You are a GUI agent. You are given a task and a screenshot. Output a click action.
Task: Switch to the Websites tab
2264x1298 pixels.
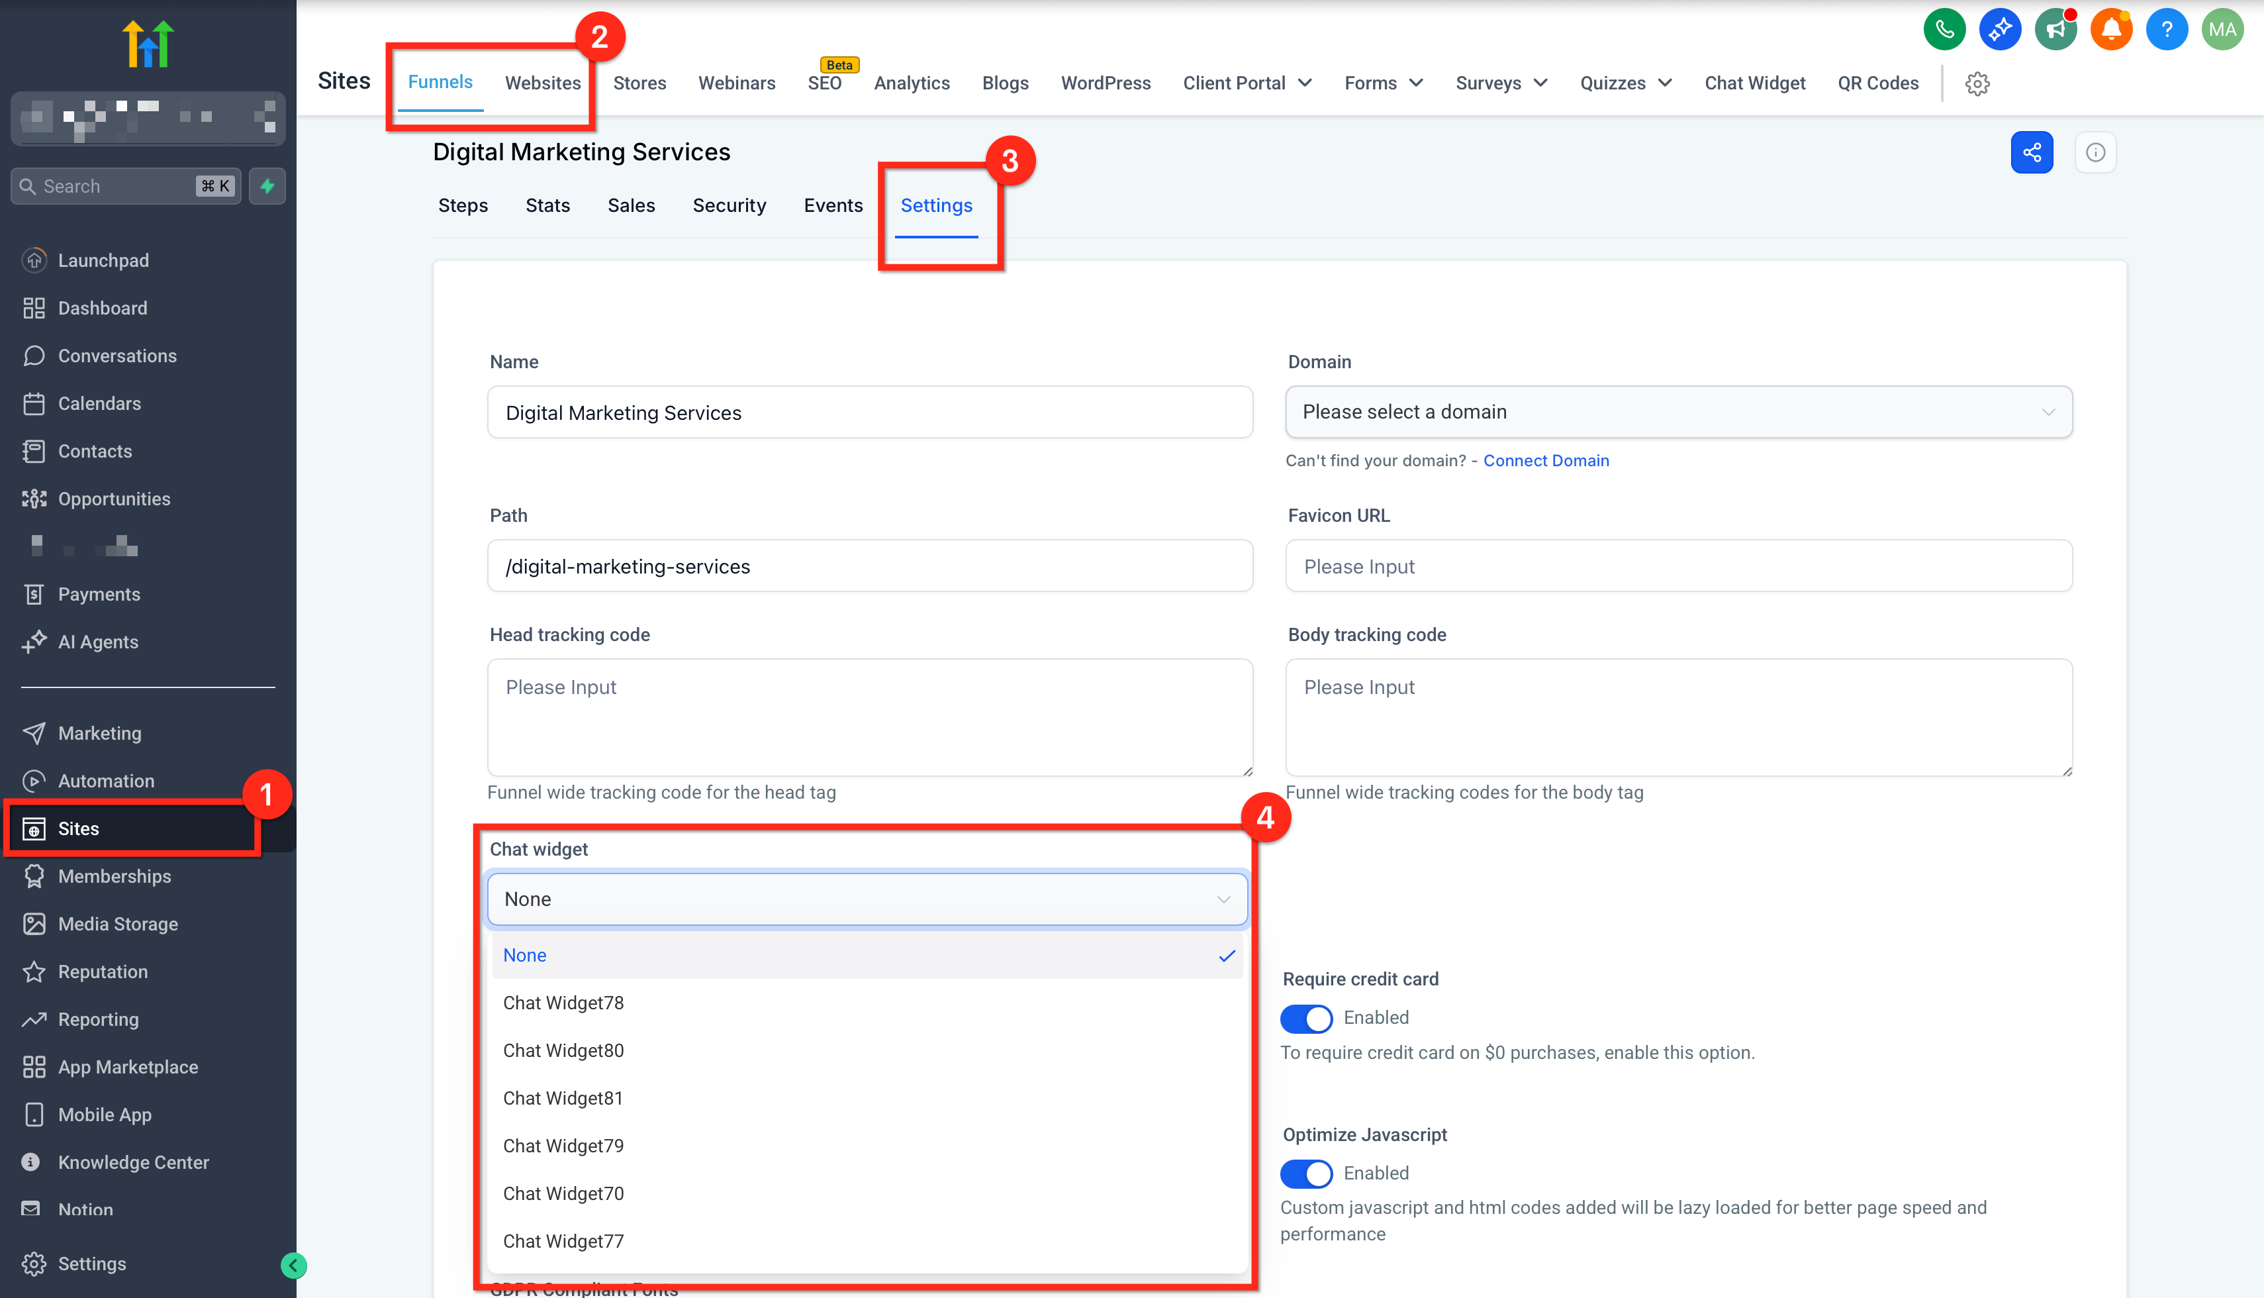pos(543,83)
